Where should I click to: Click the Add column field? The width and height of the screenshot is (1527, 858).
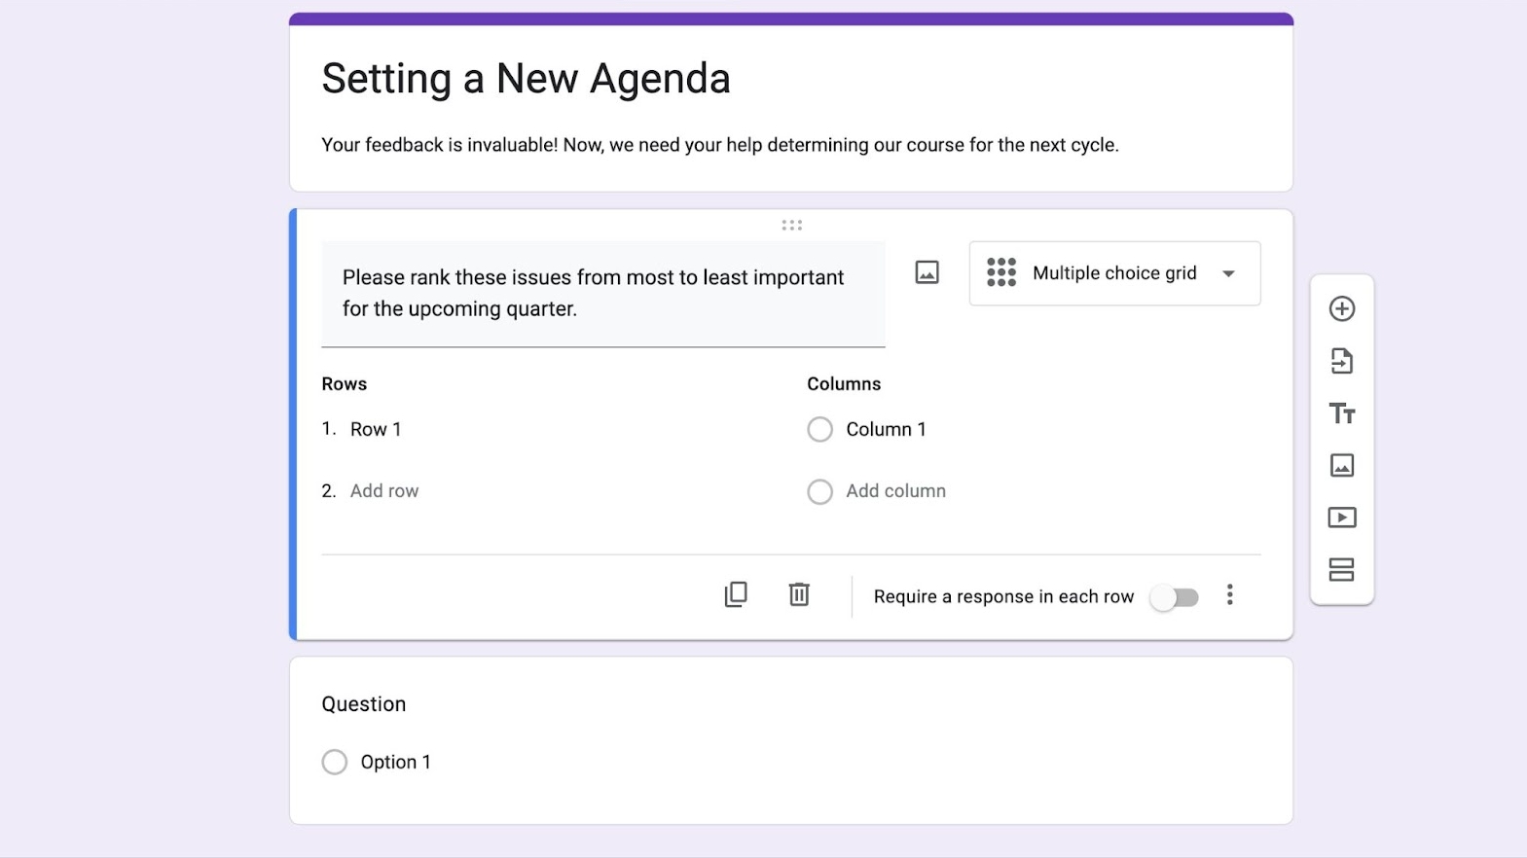click(895, 491)
